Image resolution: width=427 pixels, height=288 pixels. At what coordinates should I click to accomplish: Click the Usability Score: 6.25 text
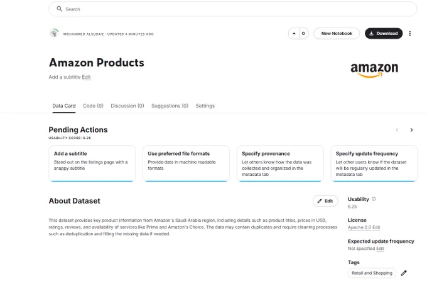[70, 138]
